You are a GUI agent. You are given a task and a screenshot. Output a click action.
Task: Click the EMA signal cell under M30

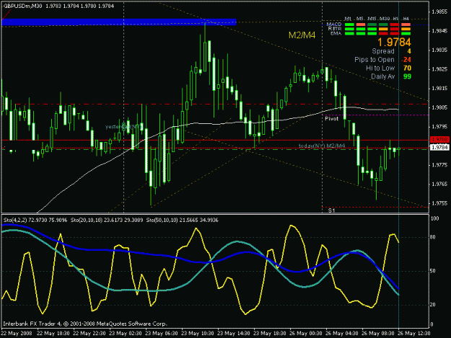(x=383, y=33)
